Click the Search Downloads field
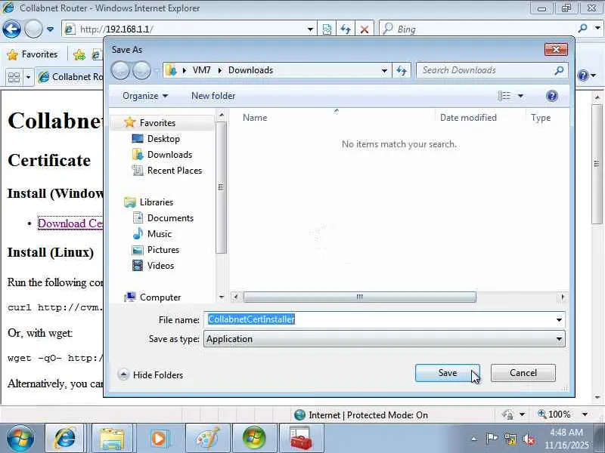The image size is (605, 453). [486, 70]
